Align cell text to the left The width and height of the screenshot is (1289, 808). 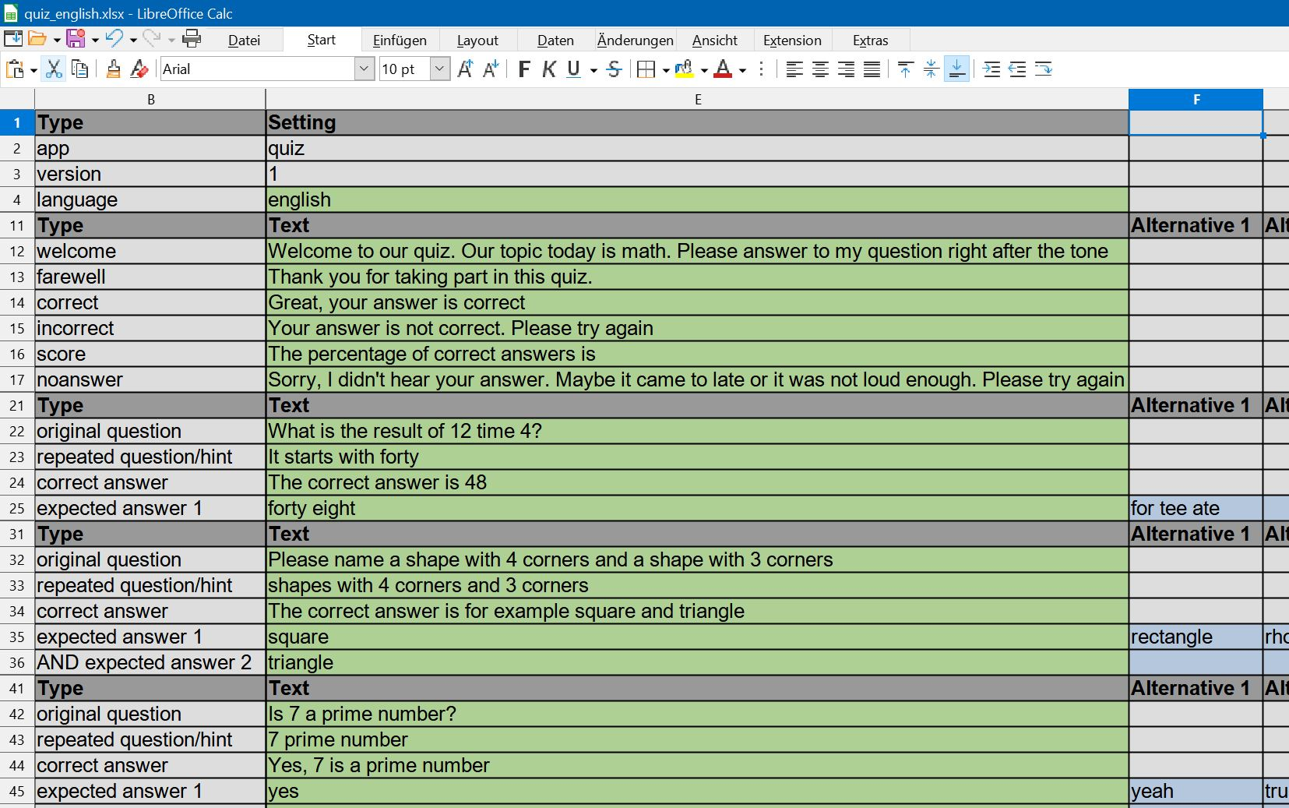794,69
